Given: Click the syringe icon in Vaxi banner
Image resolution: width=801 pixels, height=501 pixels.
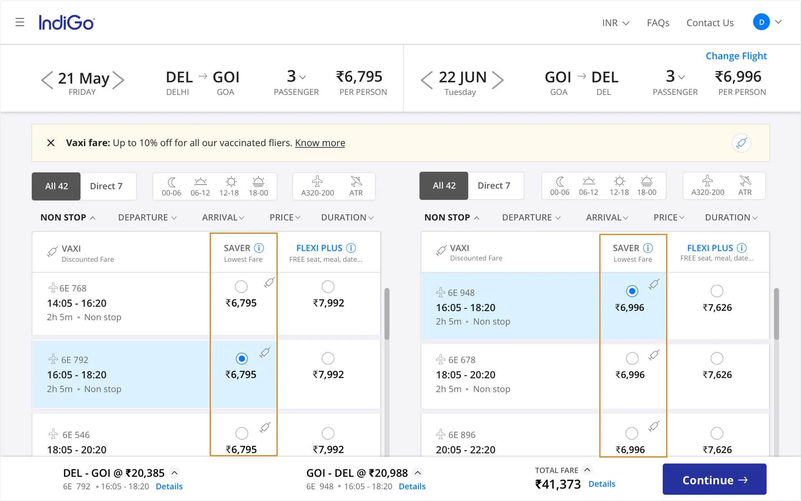Looking at the screenshot, I should click(741, 143).
